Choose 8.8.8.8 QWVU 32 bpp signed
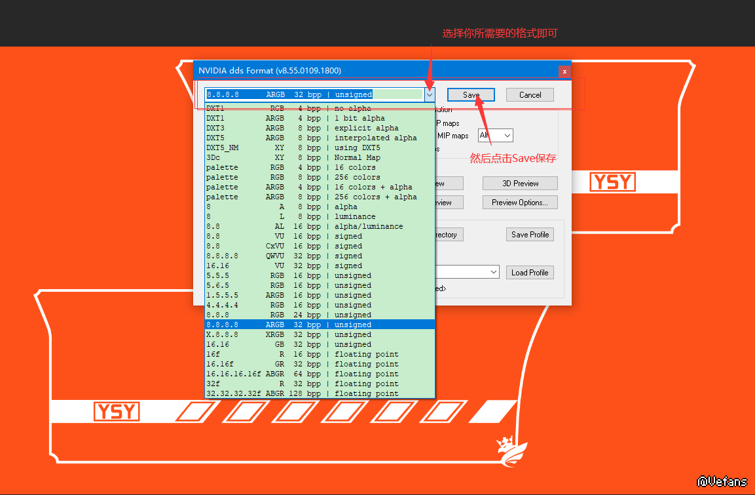 320,256
